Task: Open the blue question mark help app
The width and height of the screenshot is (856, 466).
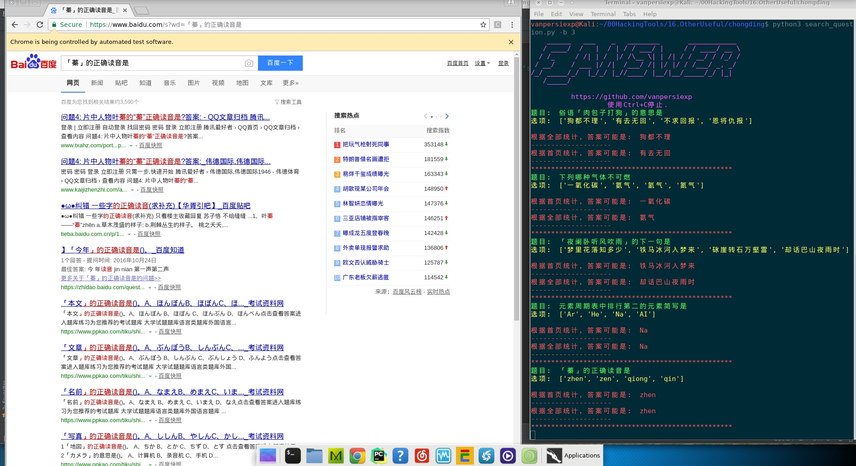Action: point(400,456)
